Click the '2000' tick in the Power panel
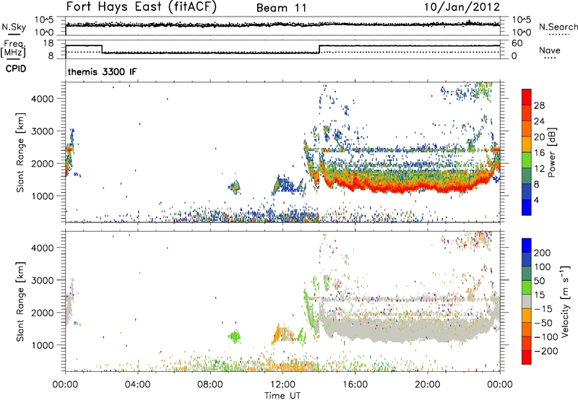This screenshot has width=578, height=400. (x=42, y=163)
